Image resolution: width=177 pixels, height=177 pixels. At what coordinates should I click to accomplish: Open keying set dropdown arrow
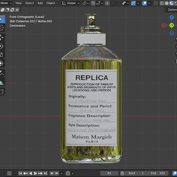(x=73, y=173)
